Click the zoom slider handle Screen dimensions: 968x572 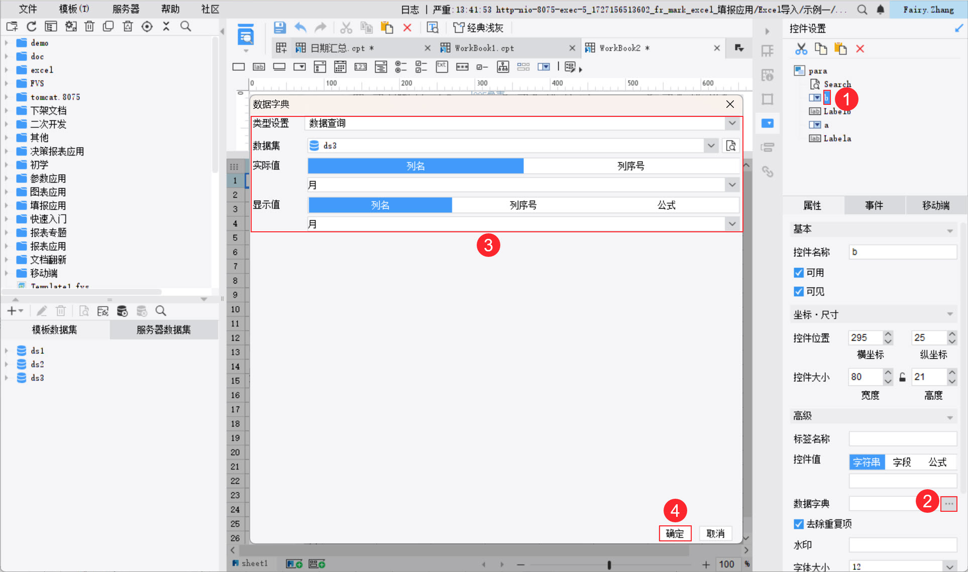(x=609, y=565)
